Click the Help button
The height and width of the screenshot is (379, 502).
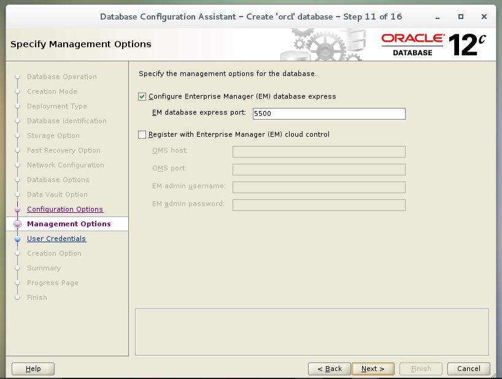33,369
